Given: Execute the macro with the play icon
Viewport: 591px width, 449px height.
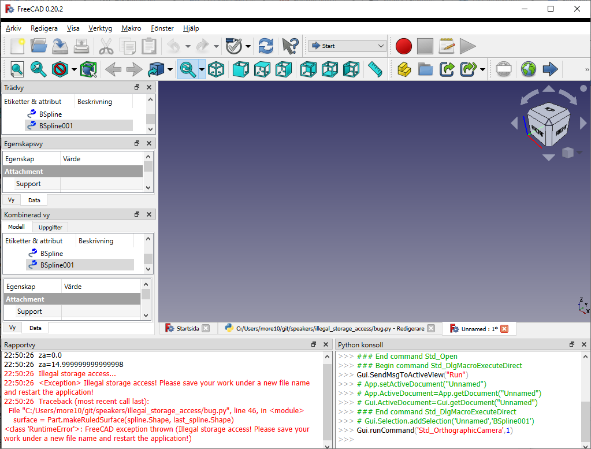Looking at the screenshot, I should pos(467,46).
